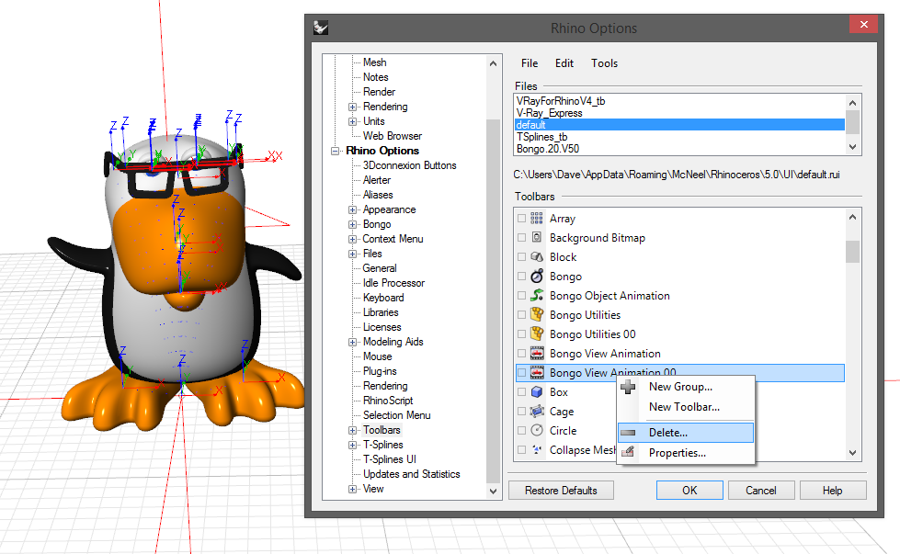Click the Files list scroll-up arrow
The height and width of the screenshot is (554, 900).
pos(853,103)
